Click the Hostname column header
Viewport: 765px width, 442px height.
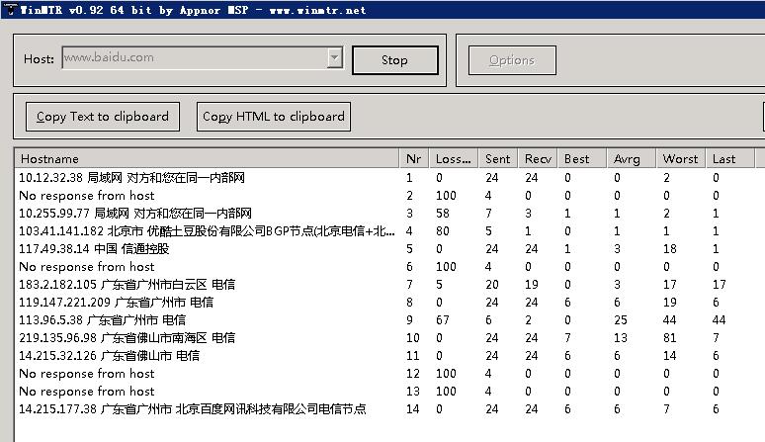coord(208,159)
